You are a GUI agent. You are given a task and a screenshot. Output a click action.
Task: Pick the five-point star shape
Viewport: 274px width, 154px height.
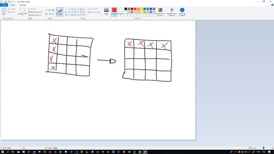(72, 15)
